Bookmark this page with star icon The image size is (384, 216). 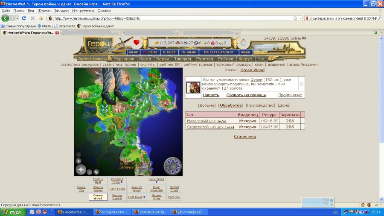click(x=295, y=18)
